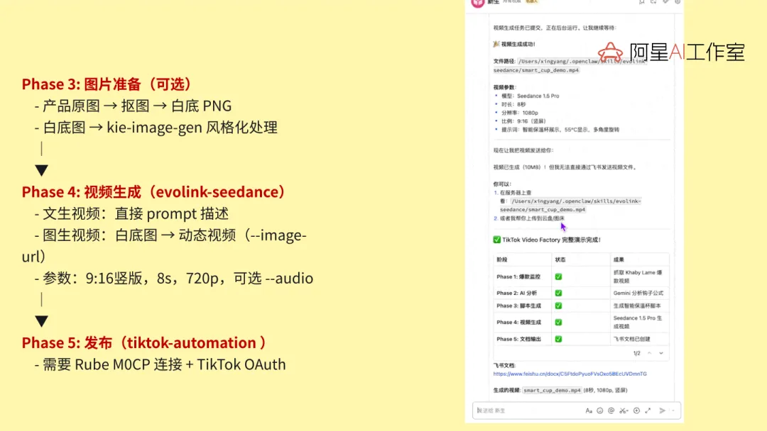Click the smart_cup_demo.mp4 code text at bottom

click(x=552, y=391)
